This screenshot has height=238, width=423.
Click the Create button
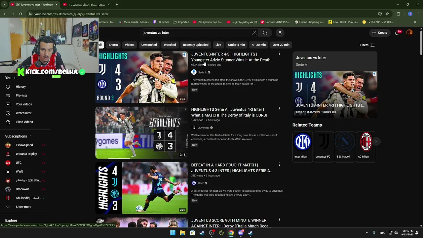coord(379,33)
